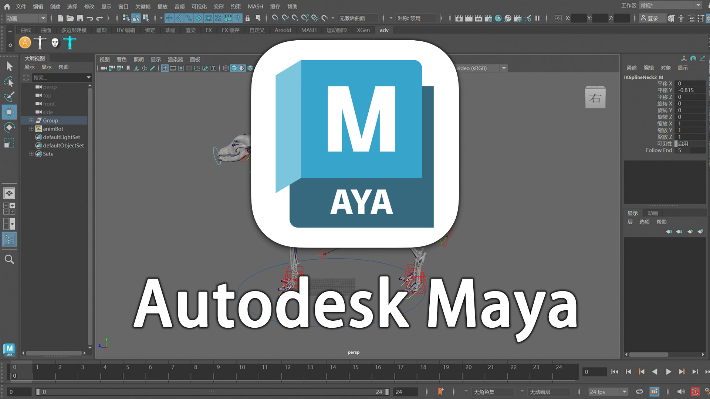
Task: Expand the Sets node in Outliner
Action: (x=31, y=154)
